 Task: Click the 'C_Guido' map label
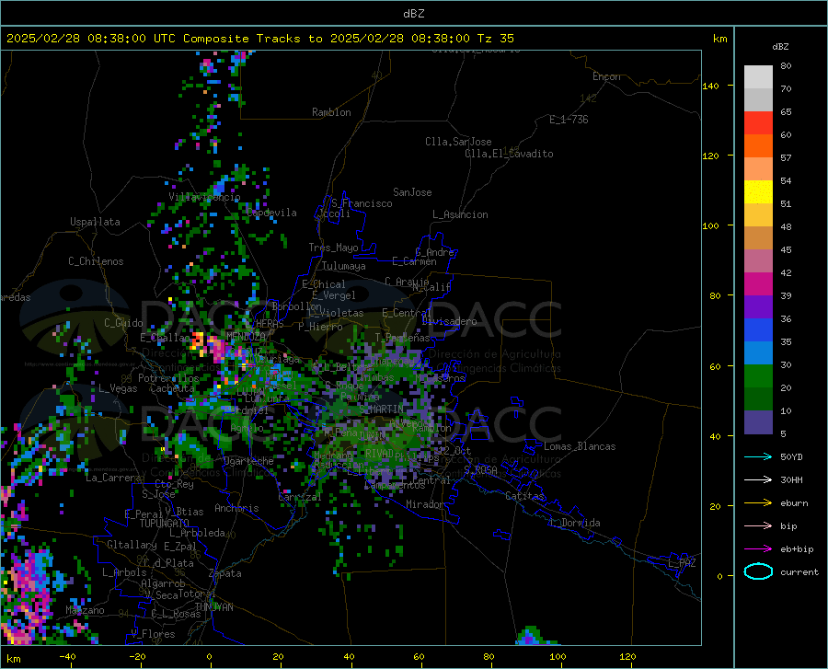click(x=123, y=323)
